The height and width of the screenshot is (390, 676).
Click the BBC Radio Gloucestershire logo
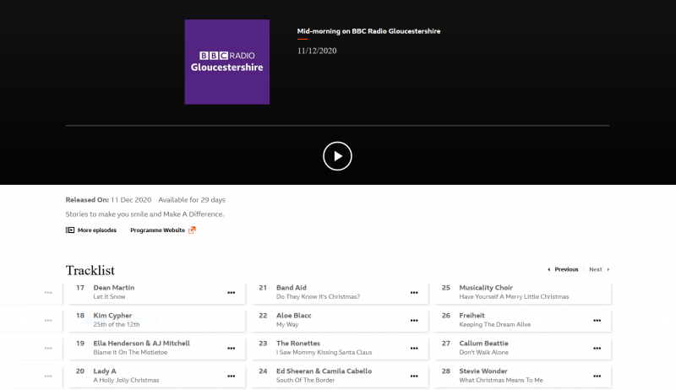click(227, 62)
